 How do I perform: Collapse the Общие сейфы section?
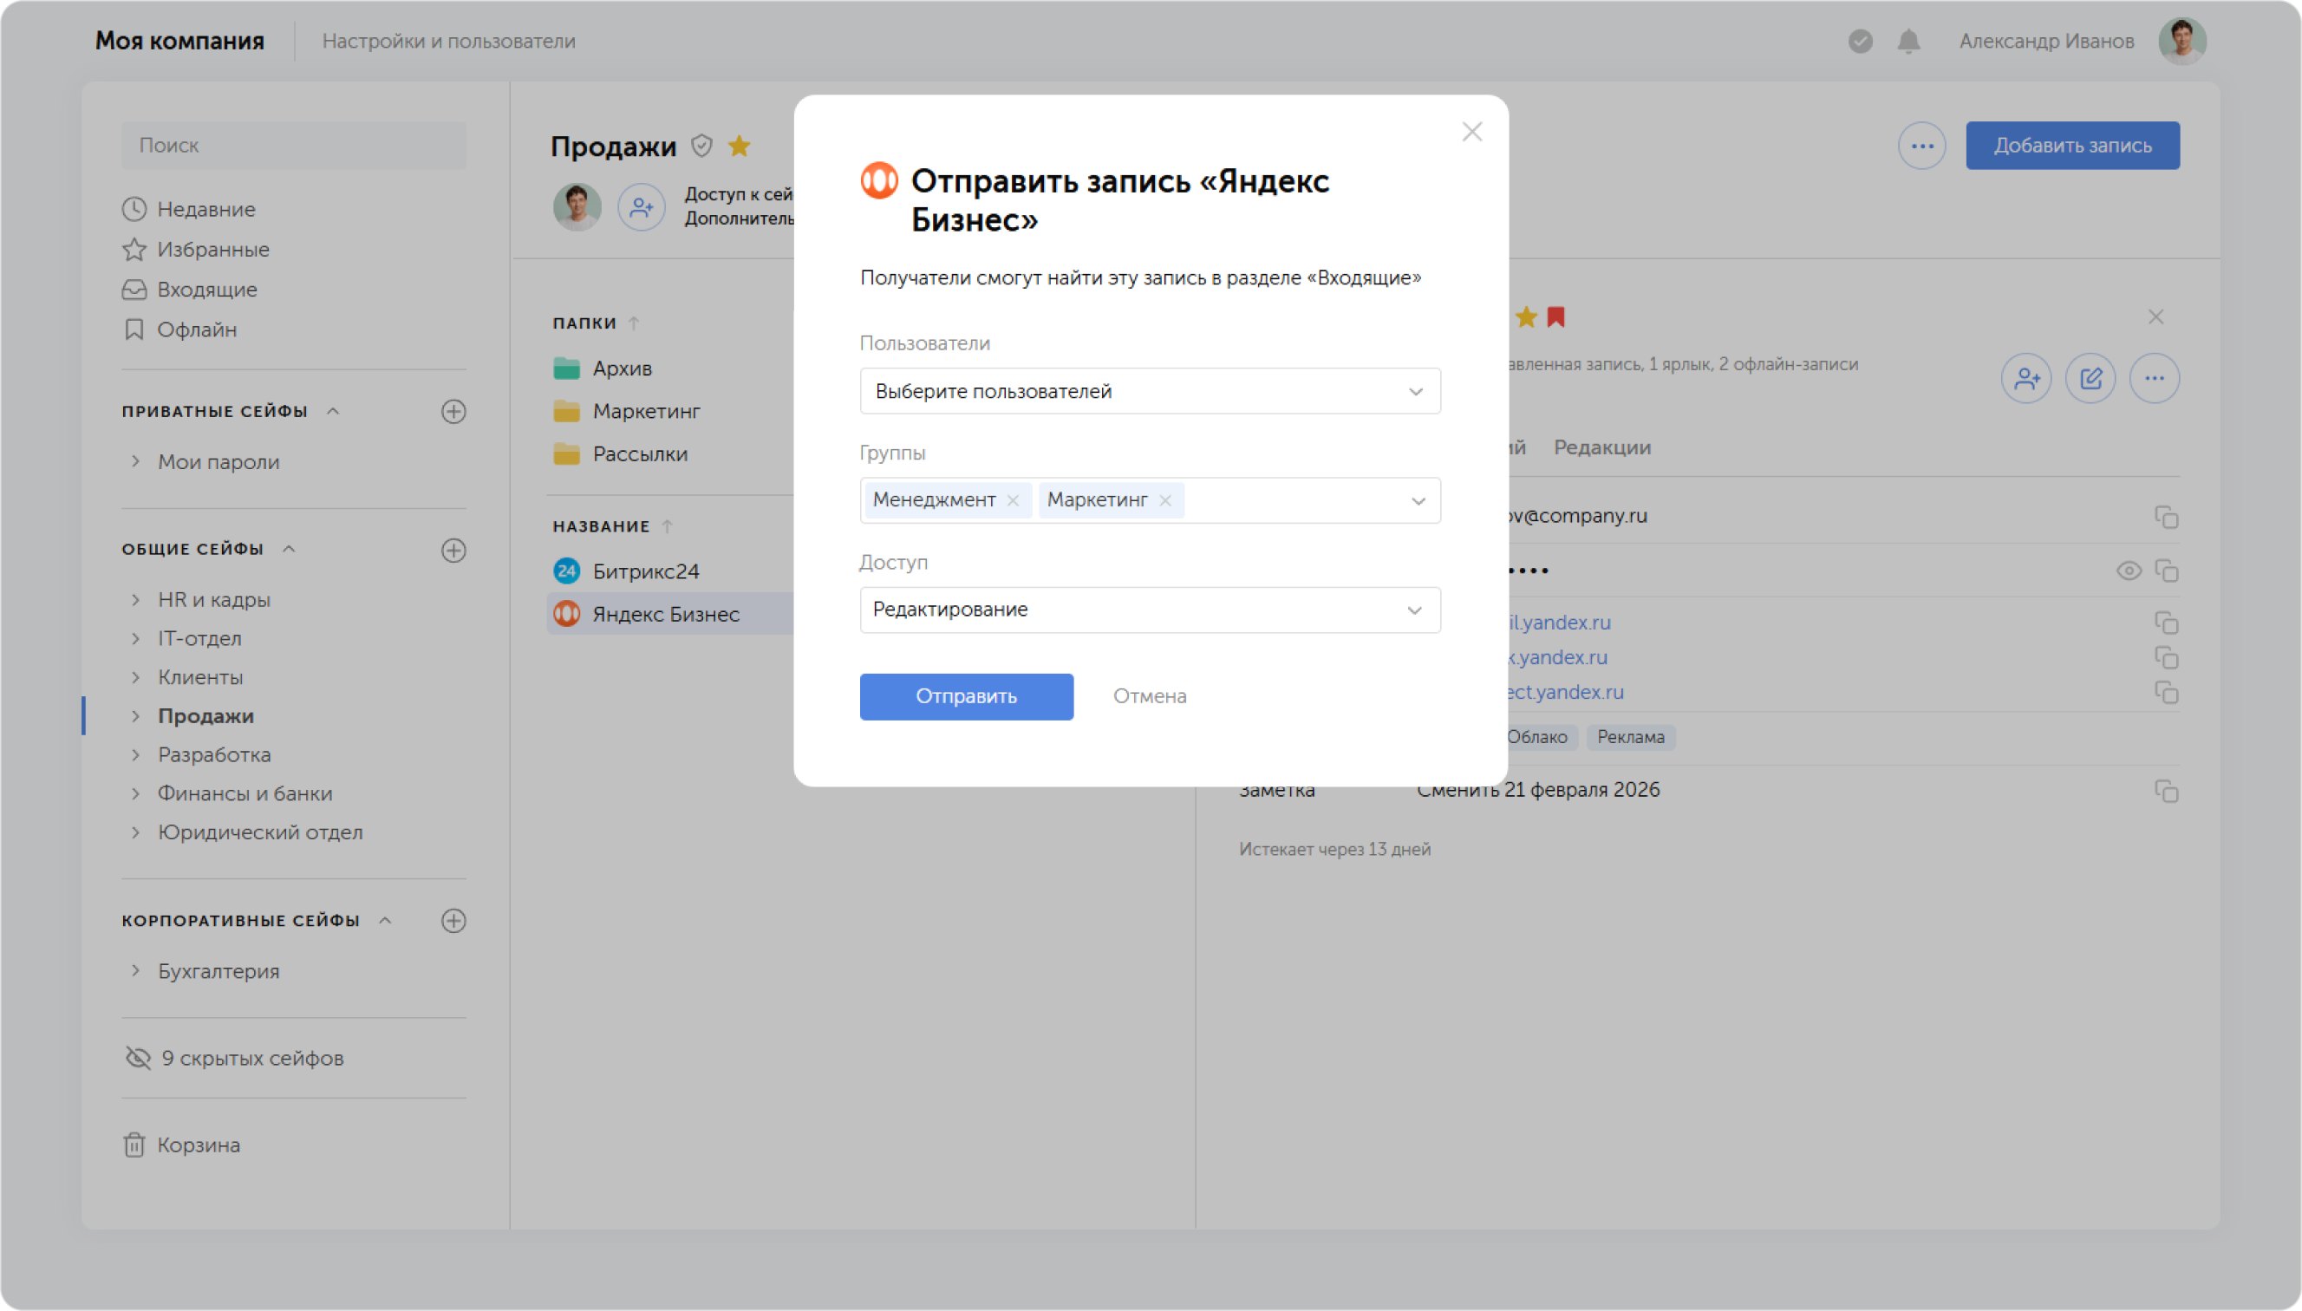(289, 549)
